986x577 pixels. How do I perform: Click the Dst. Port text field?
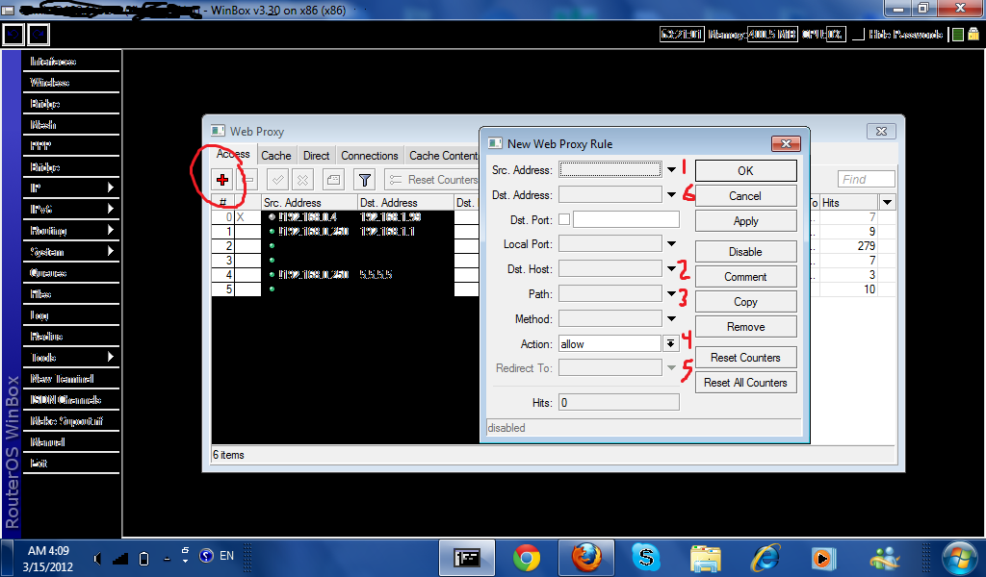(626, 219)
